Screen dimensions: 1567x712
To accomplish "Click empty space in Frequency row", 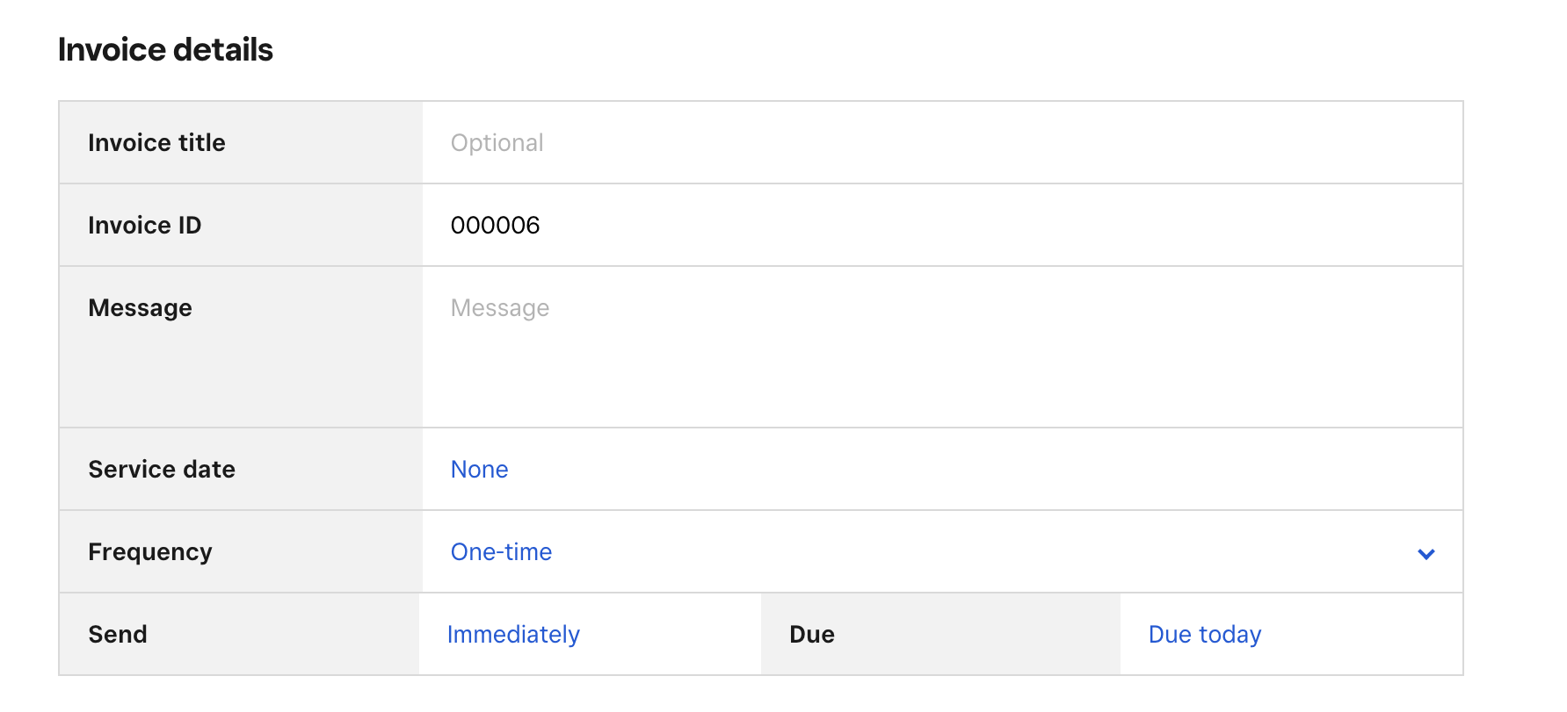I will pyautogui.click(x=967, y=552).
